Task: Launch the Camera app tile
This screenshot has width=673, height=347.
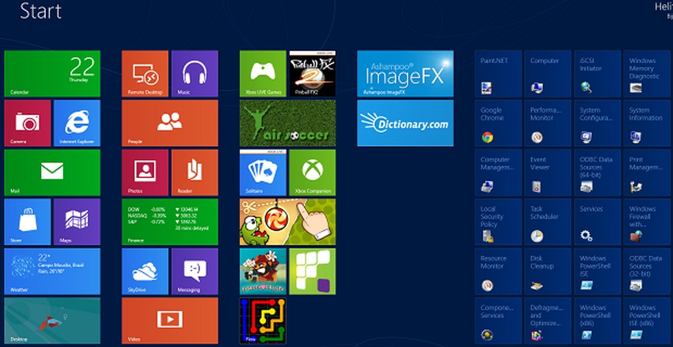Action: 27,123
